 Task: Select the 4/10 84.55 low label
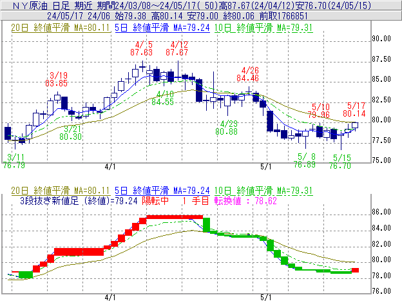162,98
